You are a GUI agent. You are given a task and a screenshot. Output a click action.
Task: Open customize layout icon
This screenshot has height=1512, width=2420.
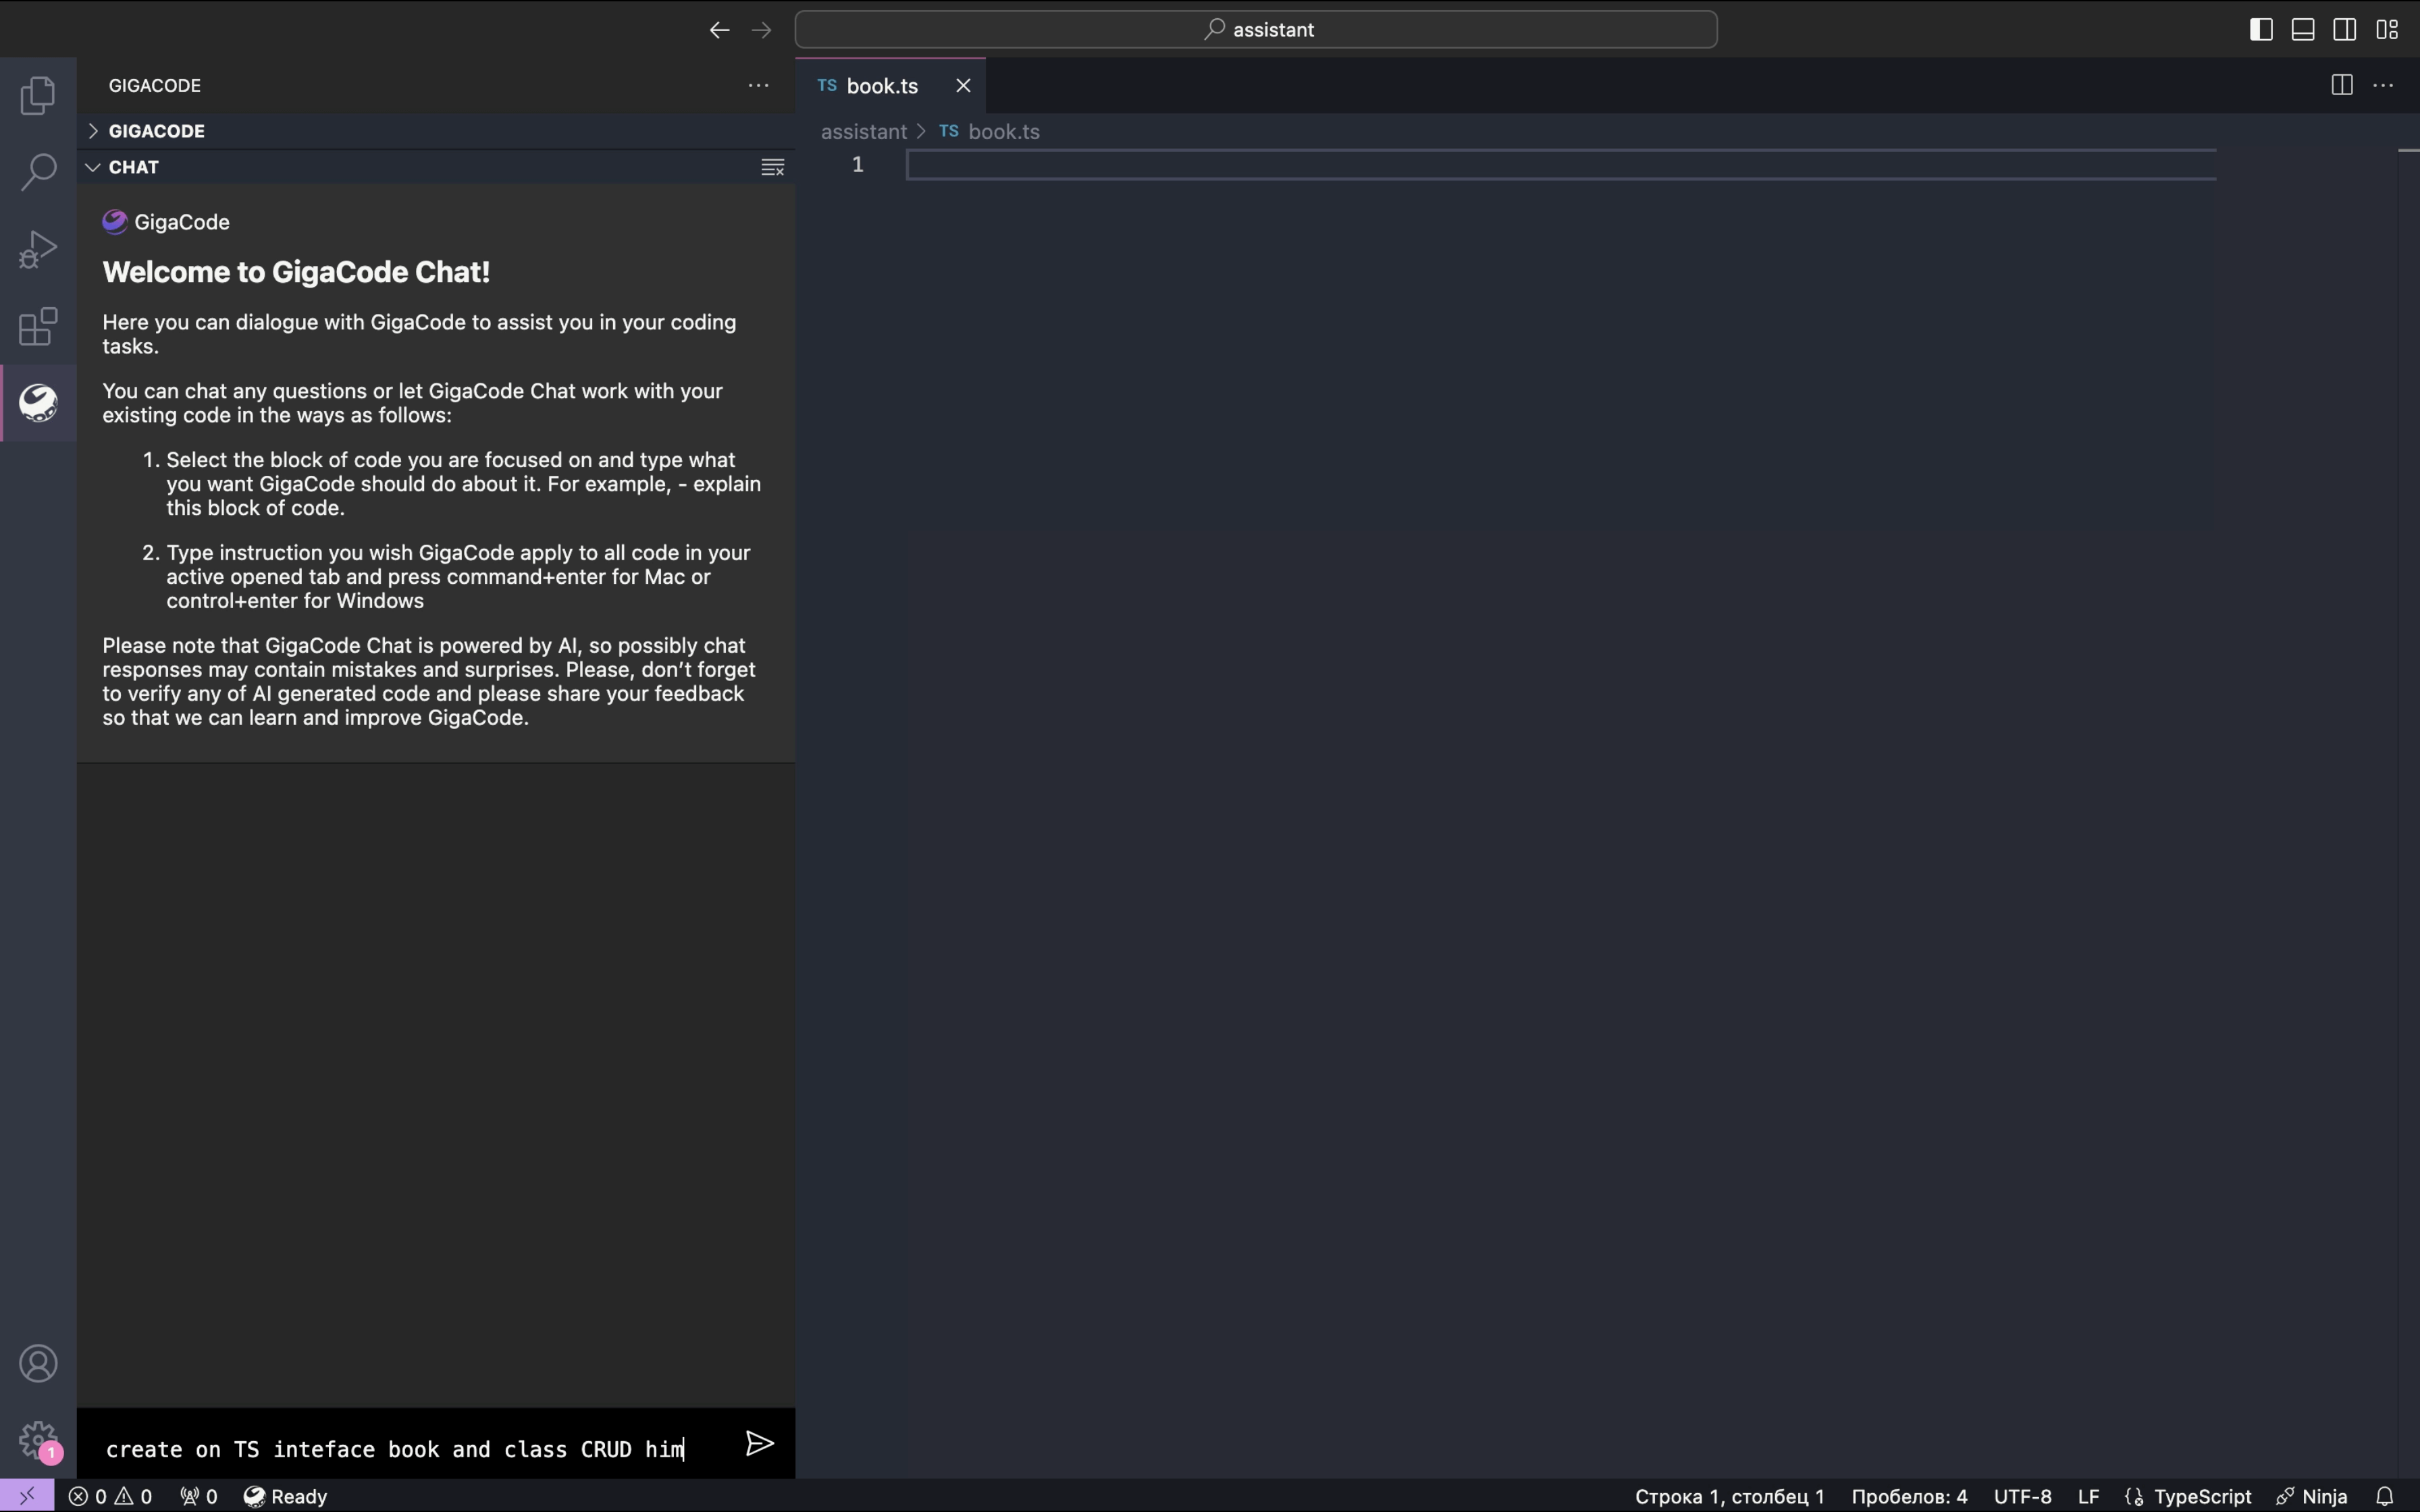pos(2387,29)
